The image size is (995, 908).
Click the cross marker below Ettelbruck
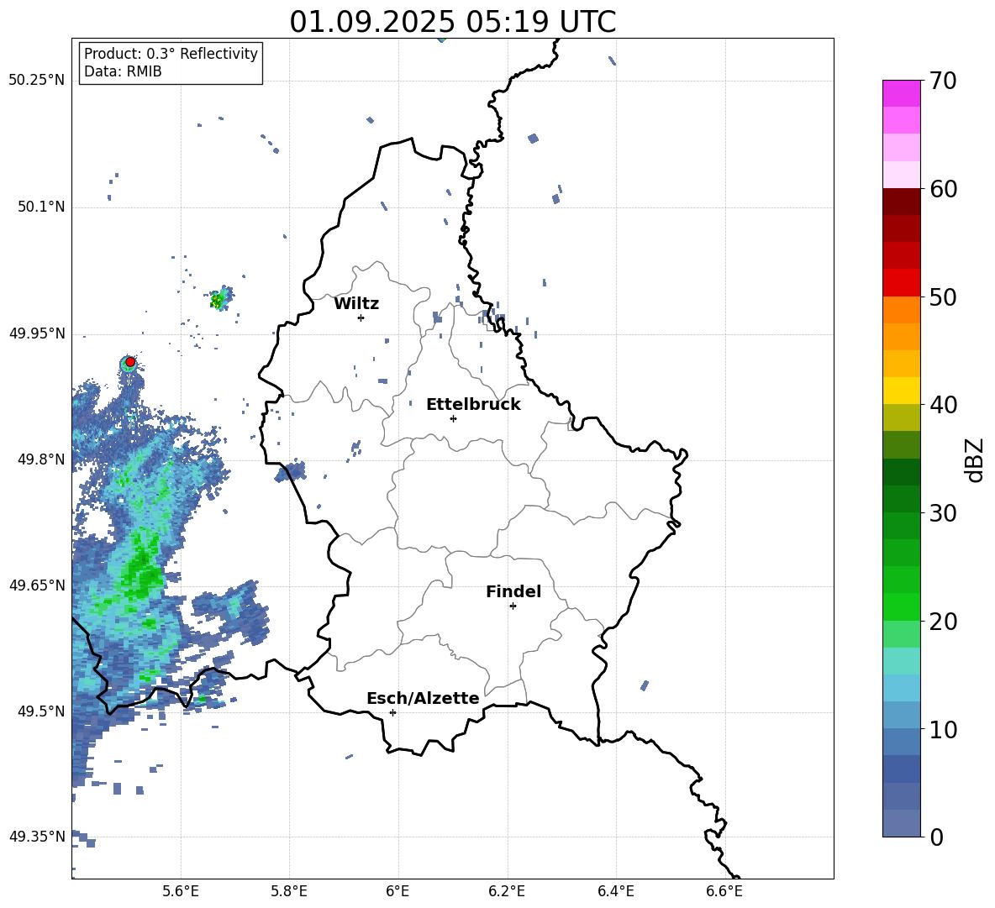click(453, 418)
